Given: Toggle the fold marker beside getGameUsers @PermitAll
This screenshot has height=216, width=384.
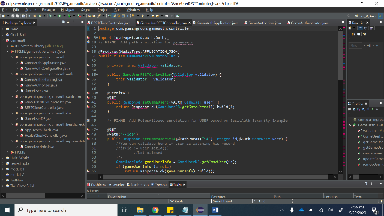Looking at the screenshot, I should tap(97, 93).
